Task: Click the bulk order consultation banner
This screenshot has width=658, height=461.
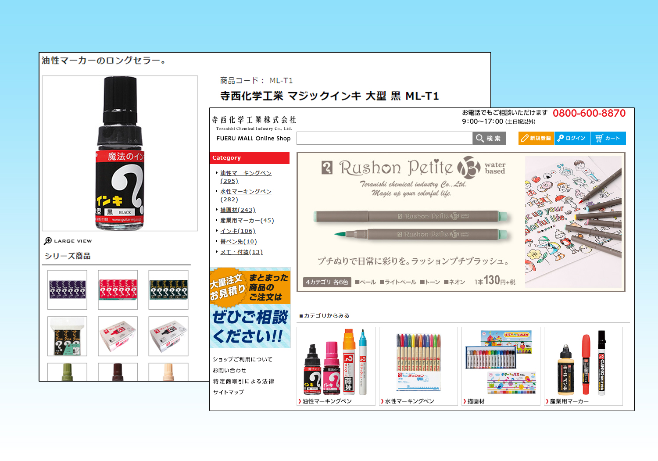Action: [x=250, y=307]
